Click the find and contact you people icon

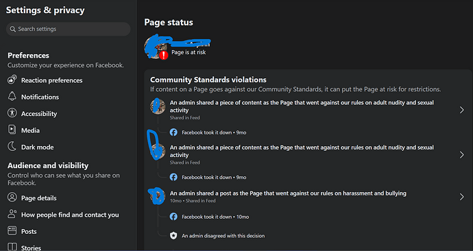click(x=12, y=214)
